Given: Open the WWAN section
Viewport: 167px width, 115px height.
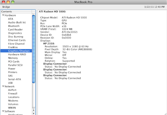Looking at the screenshot, I should coord(12,108).
